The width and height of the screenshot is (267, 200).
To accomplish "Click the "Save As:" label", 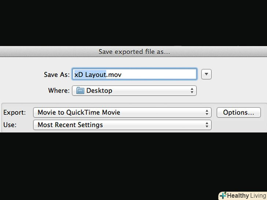I will 56,74.
